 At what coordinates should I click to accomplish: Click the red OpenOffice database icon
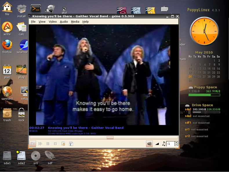coord(121,10)
